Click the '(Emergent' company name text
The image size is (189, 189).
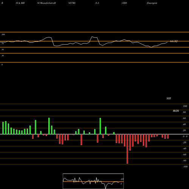(x=152, y=3)
